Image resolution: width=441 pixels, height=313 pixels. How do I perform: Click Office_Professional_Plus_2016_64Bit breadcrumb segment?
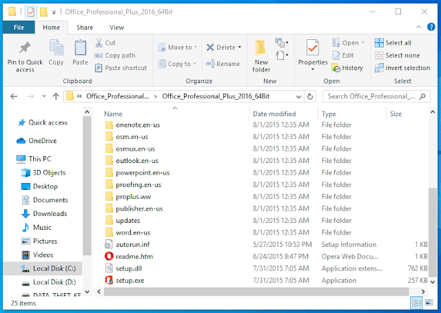(216, 96)
